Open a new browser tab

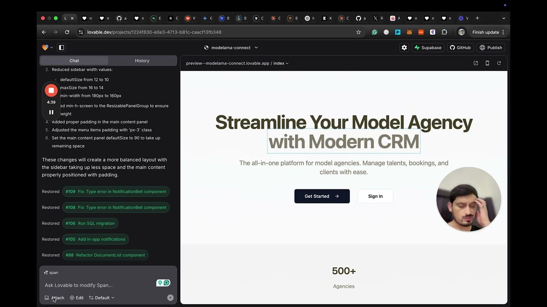(x=477, y=18)
